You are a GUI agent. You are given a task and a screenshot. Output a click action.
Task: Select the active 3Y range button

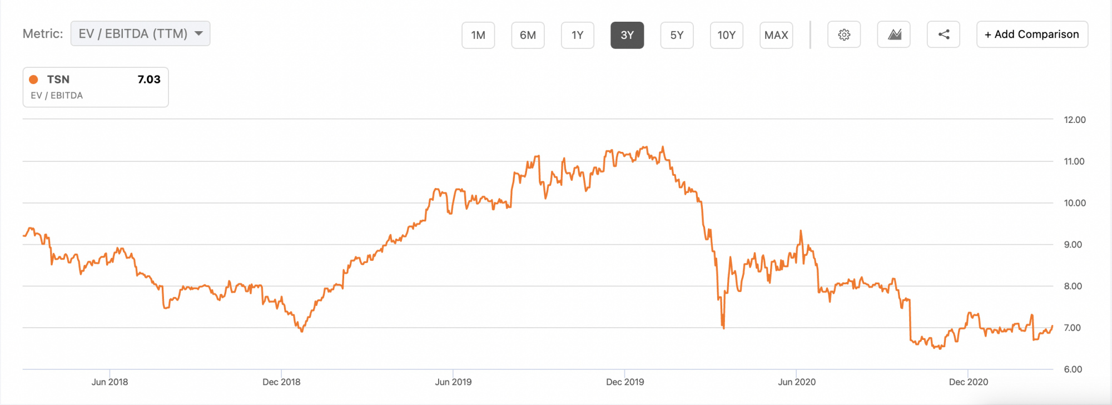point(627,35)
